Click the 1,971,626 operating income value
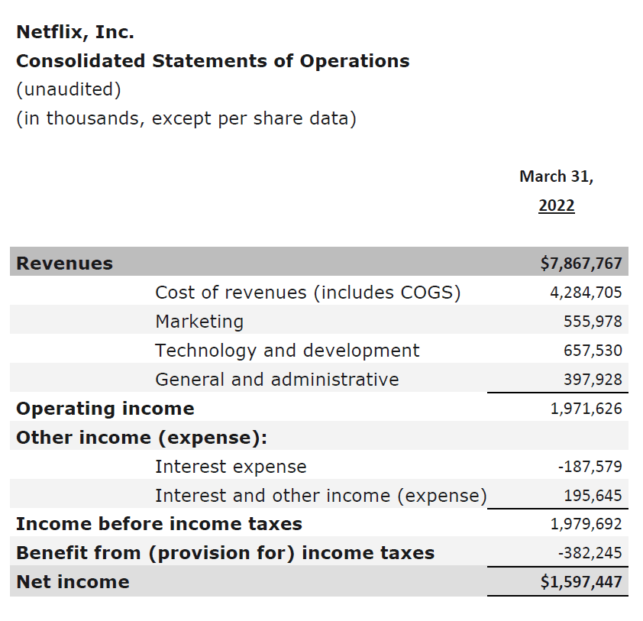 (x=596, y=408)
